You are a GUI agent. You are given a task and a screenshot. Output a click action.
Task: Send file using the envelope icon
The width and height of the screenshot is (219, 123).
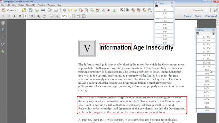point(56,10)
